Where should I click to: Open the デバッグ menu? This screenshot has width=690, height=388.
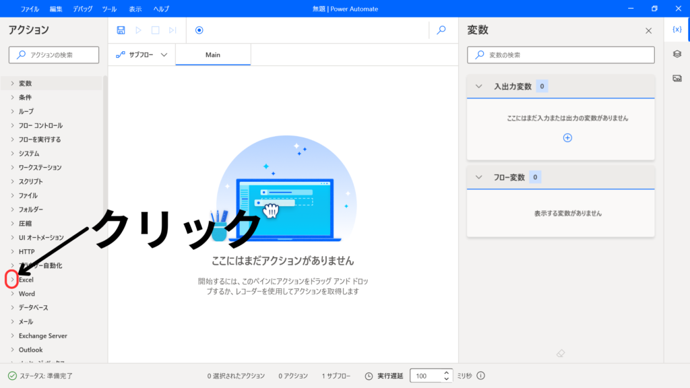coord(82,9)
